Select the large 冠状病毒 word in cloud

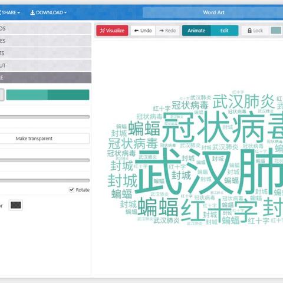(223, 127)
